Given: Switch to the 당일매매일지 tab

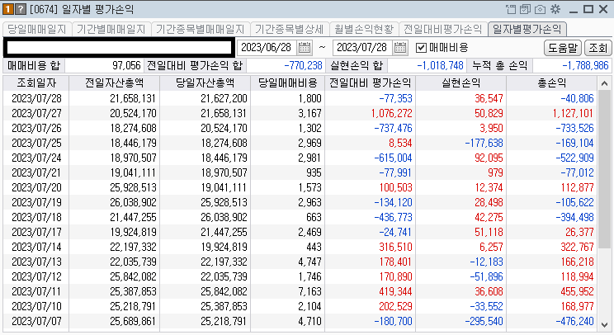Looking at the screenshot, I should click(37, 29).
